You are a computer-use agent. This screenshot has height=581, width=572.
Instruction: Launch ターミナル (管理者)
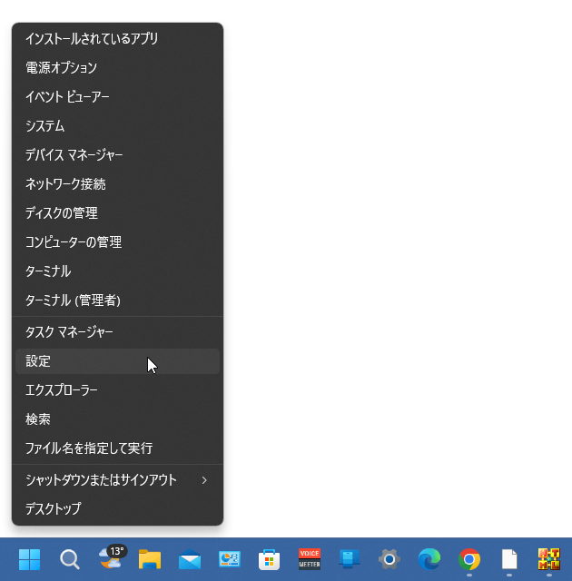point(117,300)
